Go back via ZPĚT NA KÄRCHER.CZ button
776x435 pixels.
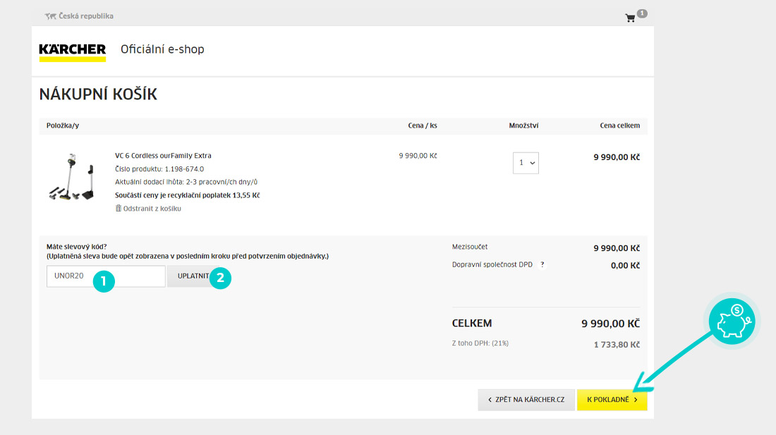pyautogui.click(x=526, y=400)
